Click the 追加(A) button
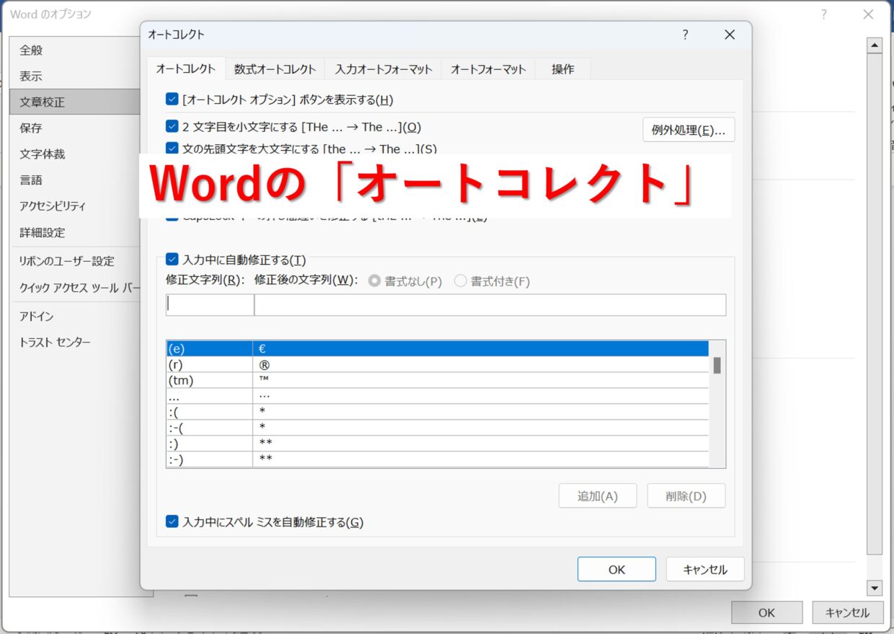 click(x=598, y=496)
